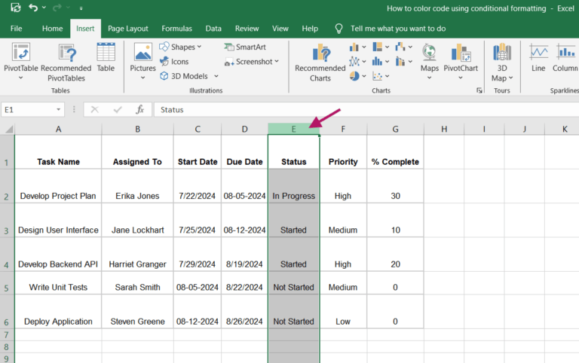Viewport: 579px width, 363px height.
Task: Open the Charts dialog launcher
Action: click(479, 90)
